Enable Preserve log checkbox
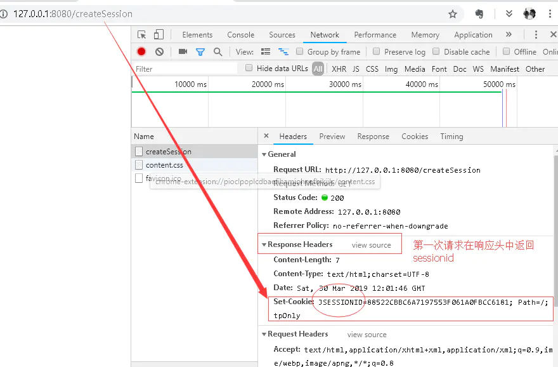 tap(376, 51)
